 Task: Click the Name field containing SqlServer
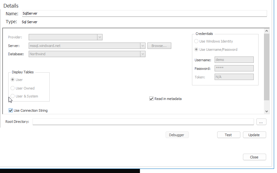tap(144, 14)
